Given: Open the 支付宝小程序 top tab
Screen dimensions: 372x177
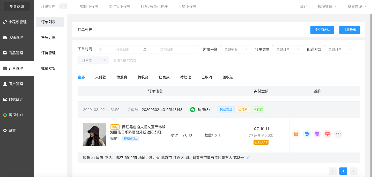Looking at the screenshot, I should point(120,6).
